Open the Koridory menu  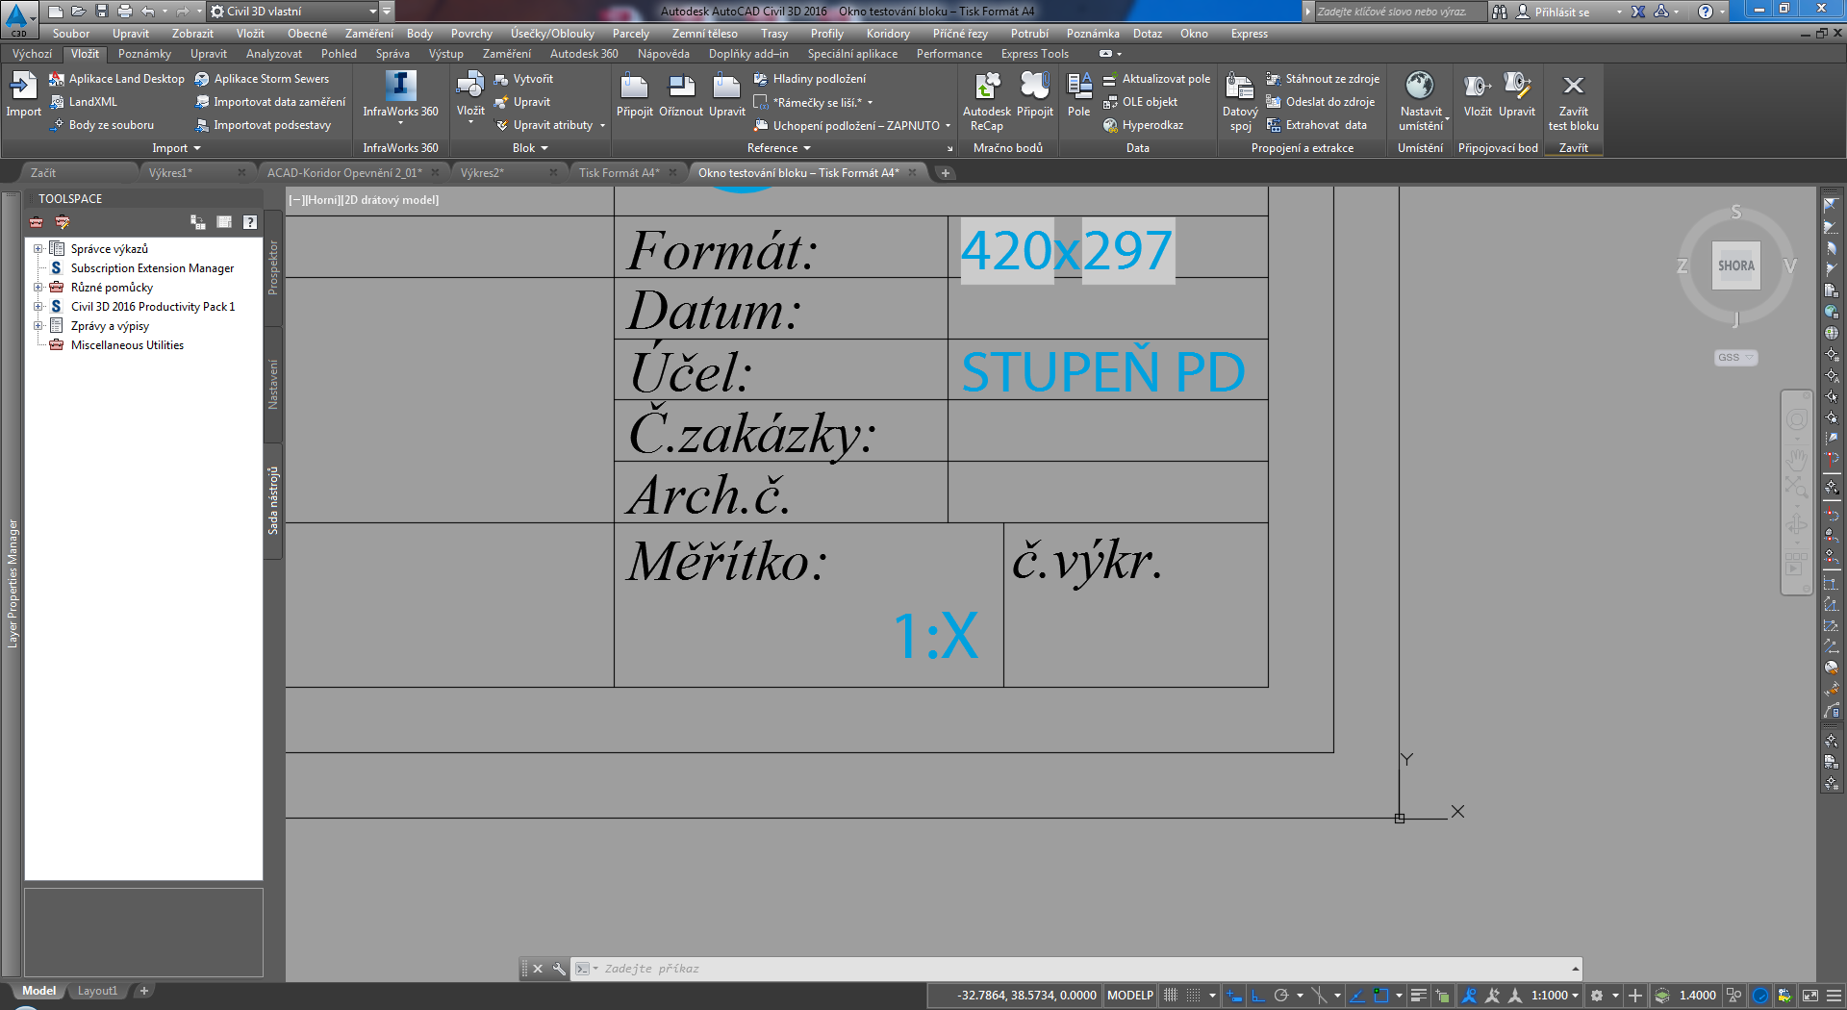888,34
